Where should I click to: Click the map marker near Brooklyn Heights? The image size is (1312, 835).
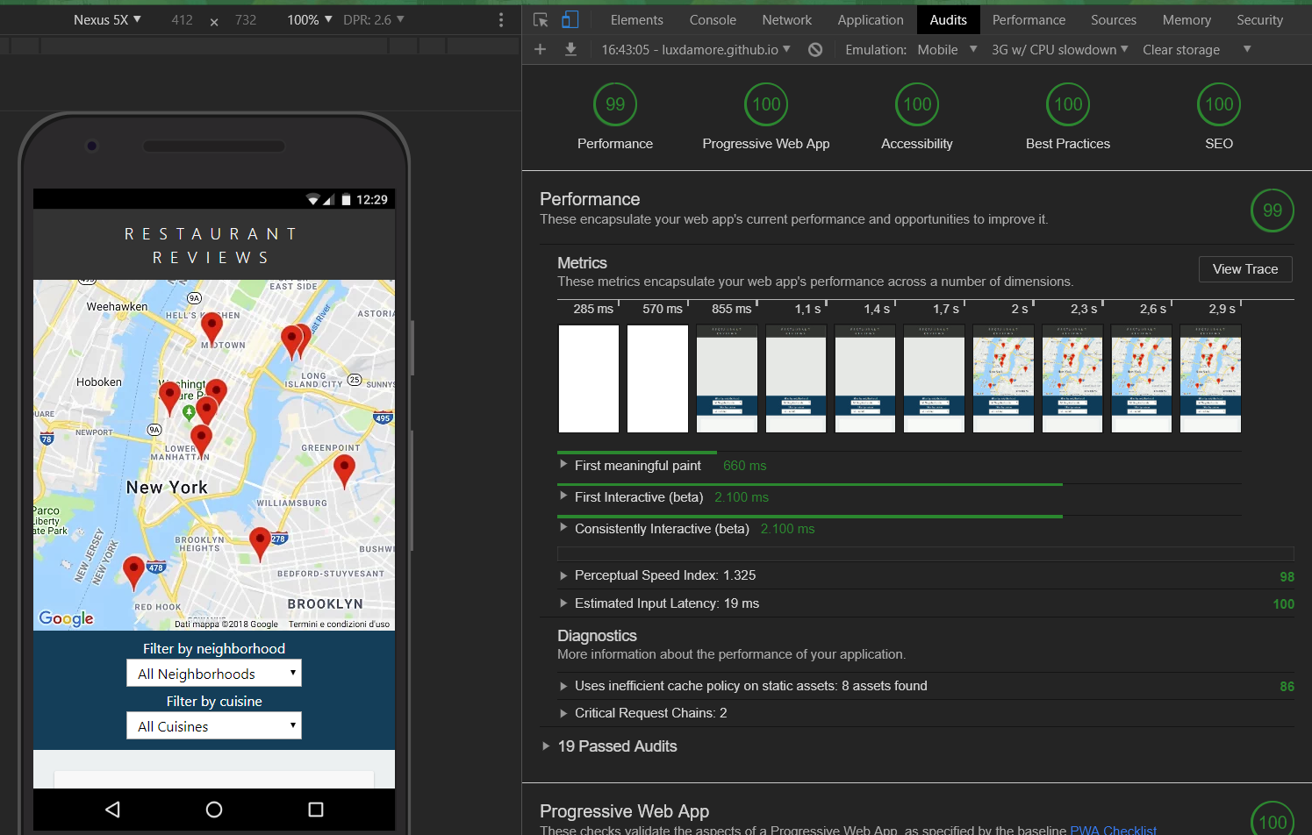tap(260, 545)
